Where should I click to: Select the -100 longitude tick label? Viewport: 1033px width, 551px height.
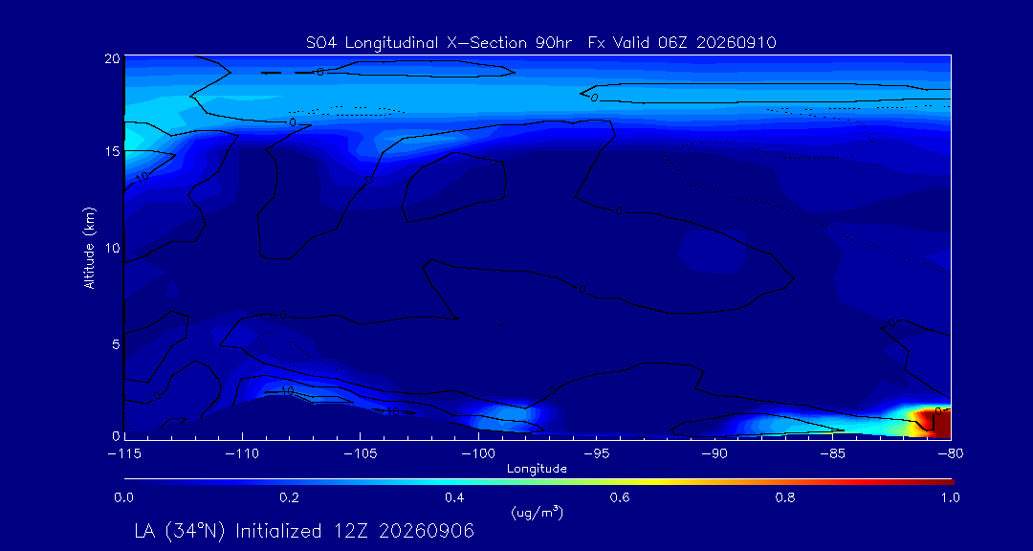(477, 454)
